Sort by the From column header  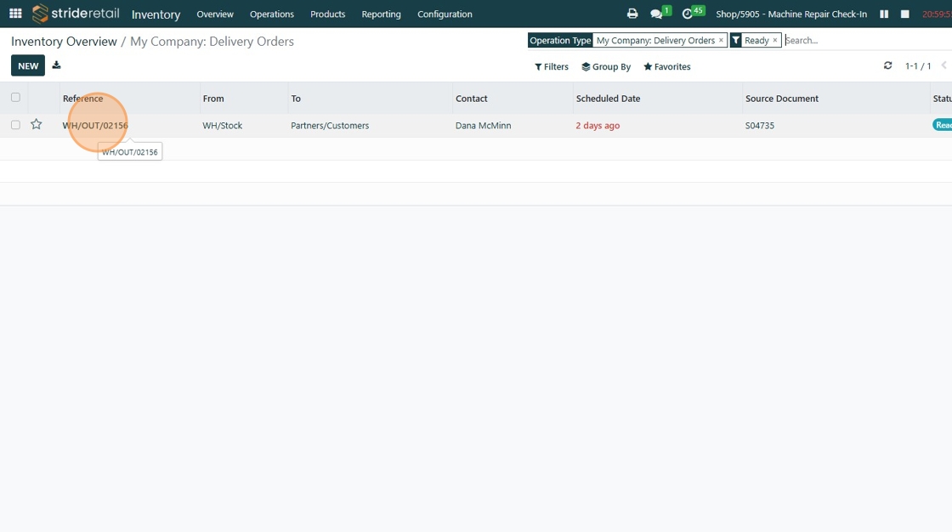click(x=213, y=99)
